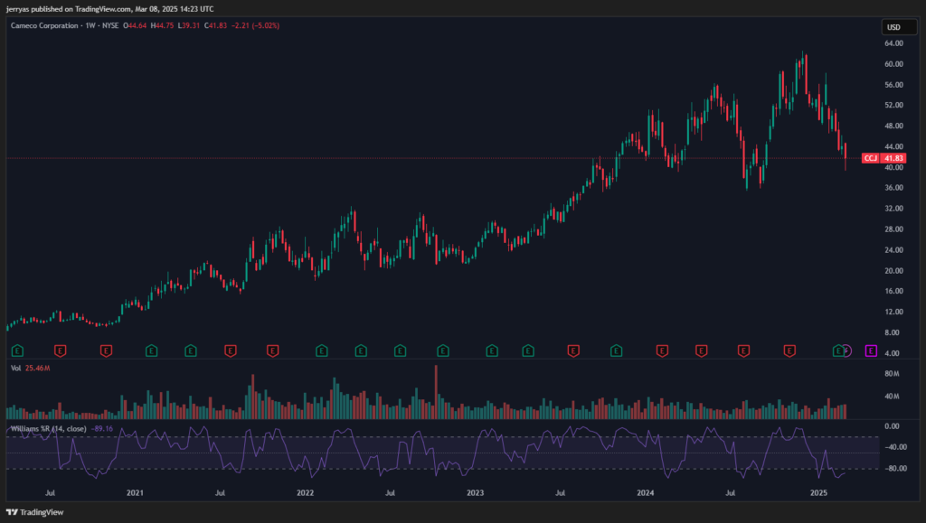Image resolution: width=926 pixels, height=523 pixels.
Task: Click the -80.00 level on Williams scale
Action: pyautogui.click(x=893, y=469)
